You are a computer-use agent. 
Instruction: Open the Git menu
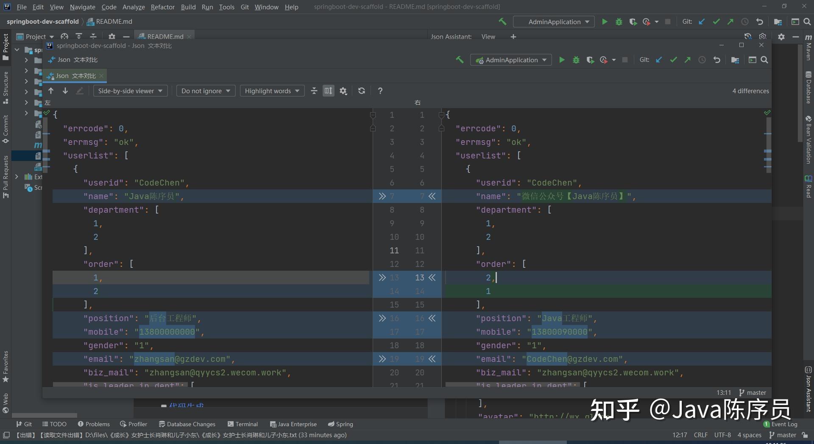point(245,7)
